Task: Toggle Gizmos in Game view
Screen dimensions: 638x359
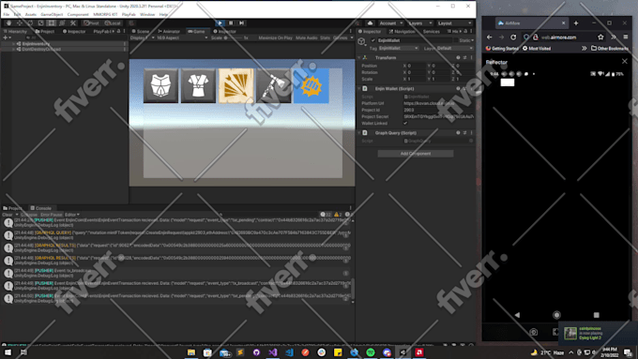Action: [341, 37]
